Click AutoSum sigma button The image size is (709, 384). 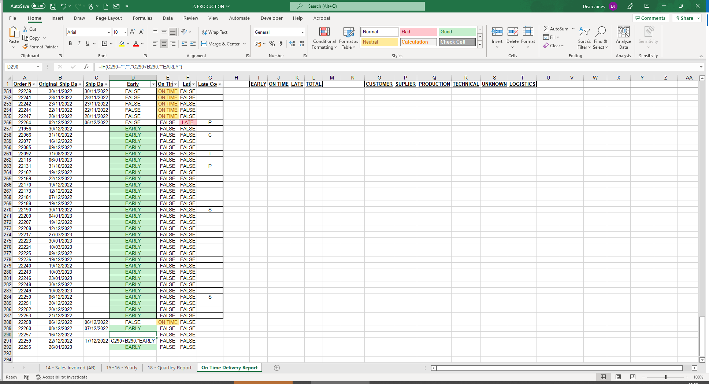(x=556, y=29)
